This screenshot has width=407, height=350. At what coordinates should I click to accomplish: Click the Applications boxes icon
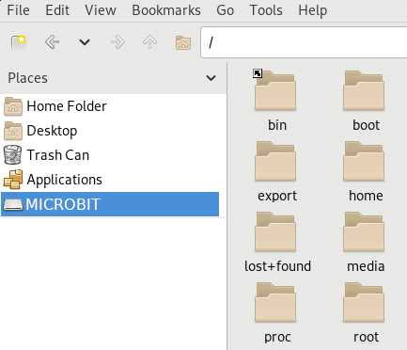(13, 180)
